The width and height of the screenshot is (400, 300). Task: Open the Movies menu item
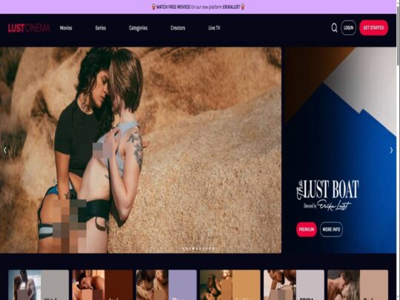pos(66,28)
